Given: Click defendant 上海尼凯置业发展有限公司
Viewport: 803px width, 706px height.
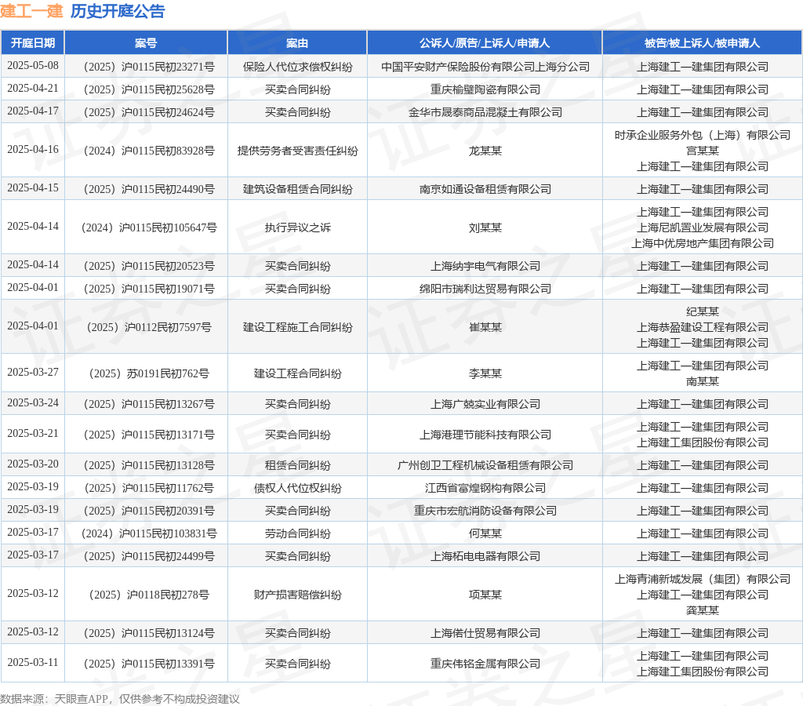Looking at the screenshot, I should (702, 227).
